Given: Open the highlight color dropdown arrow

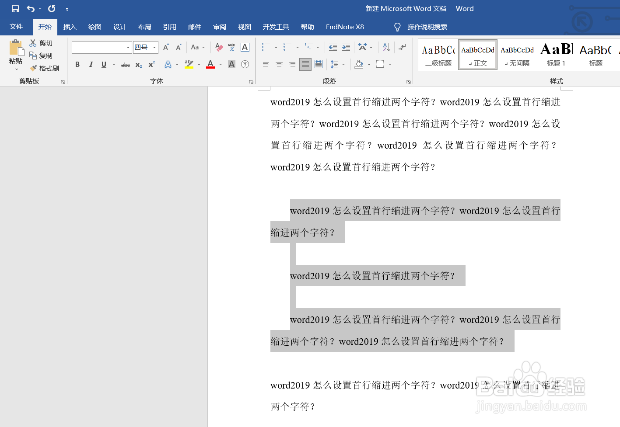Looking at the screenshot, I should click(x=199, y=64).
